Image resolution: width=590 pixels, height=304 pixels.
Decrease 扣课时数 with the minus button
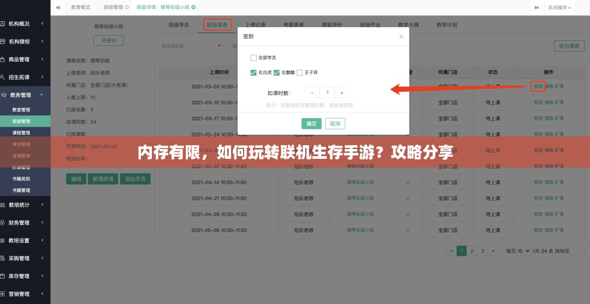(x=312, y=93)
